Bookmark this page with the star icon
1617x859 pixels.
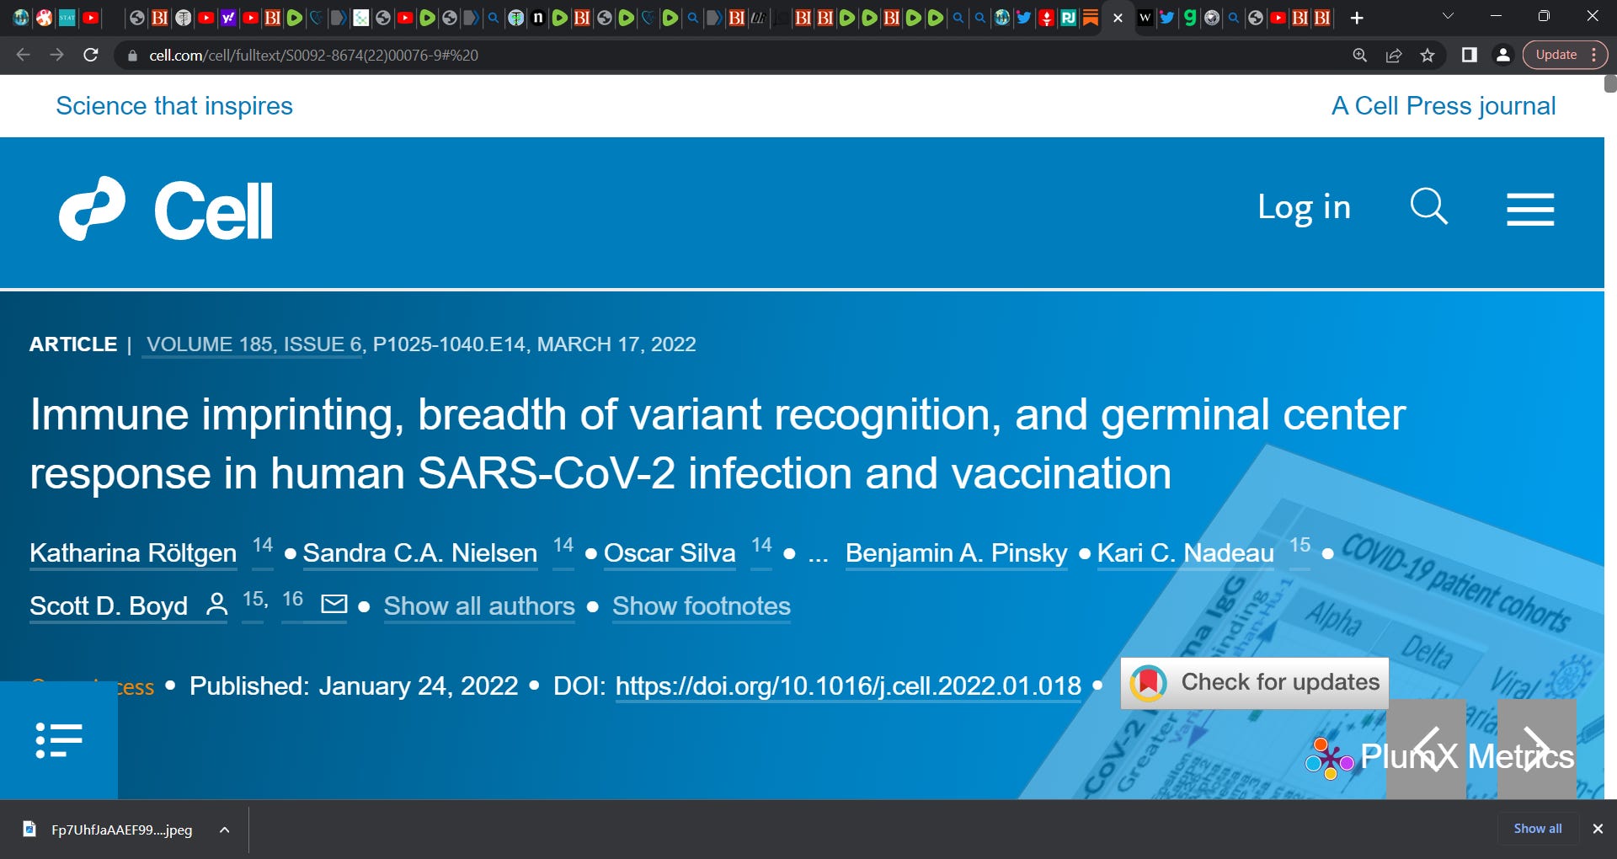coord(1428,55)
